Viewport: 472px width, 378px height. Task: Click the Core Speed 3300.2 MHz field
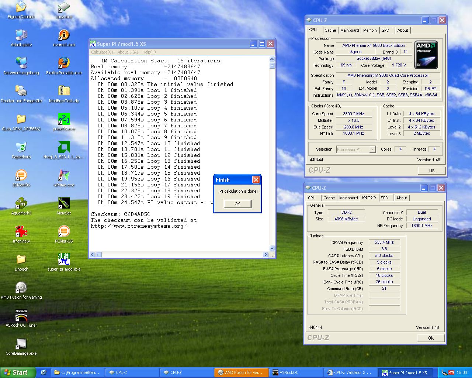click(354, 114)
